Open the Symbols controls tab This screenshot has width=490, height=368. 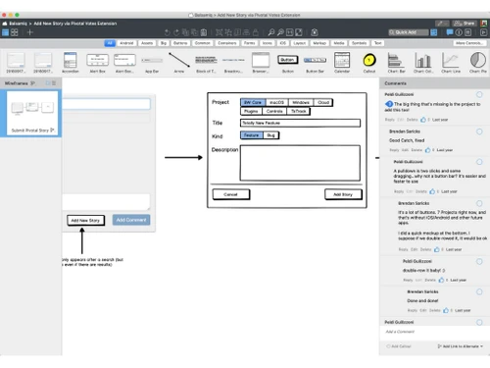(x=359, y=43)
